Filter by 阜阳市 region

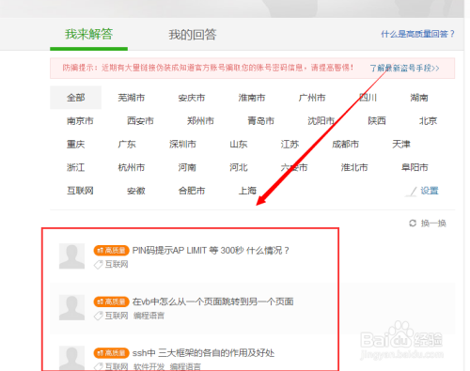point(415,167)
